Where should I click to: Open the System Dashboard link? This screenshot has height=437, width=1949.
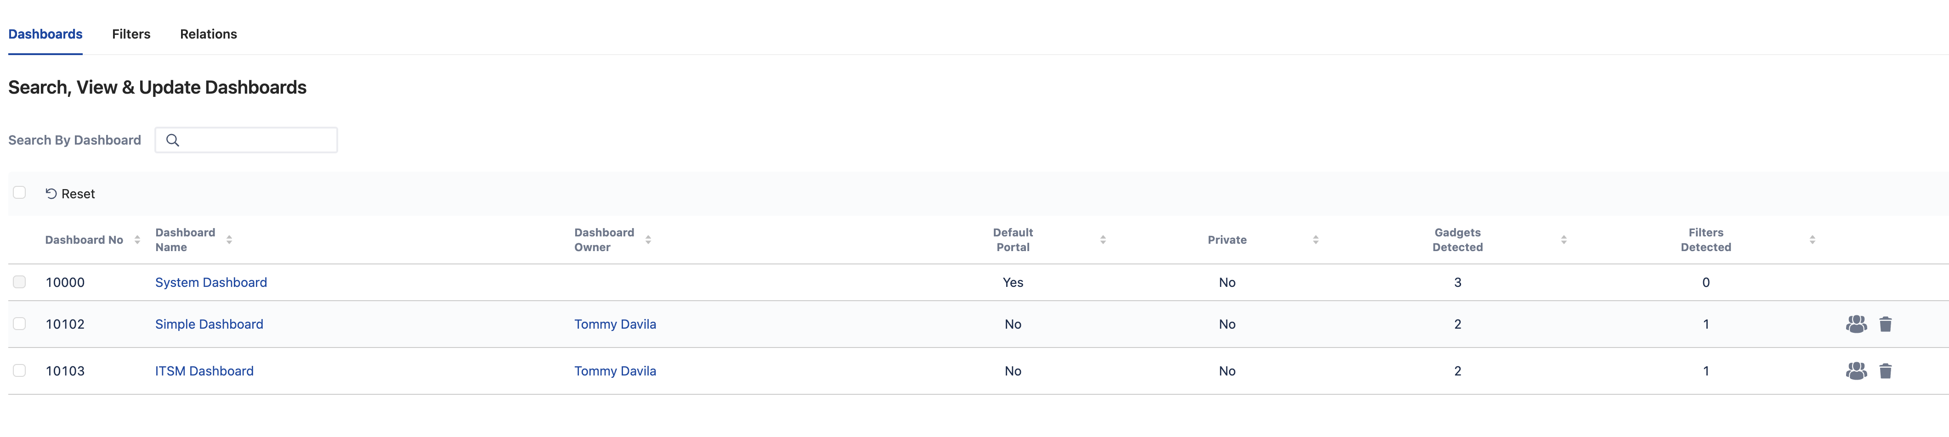[211, 283]
